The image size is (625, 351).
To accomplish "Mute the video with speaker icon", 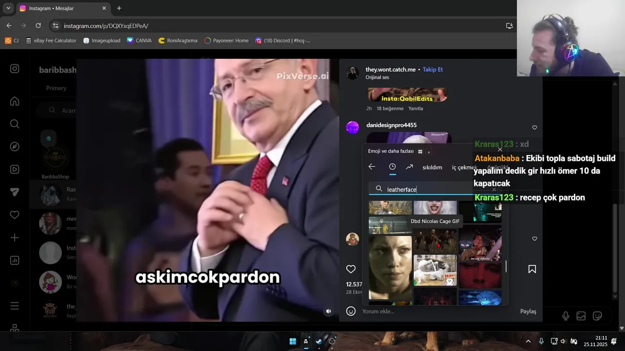I will pos(329,311).
